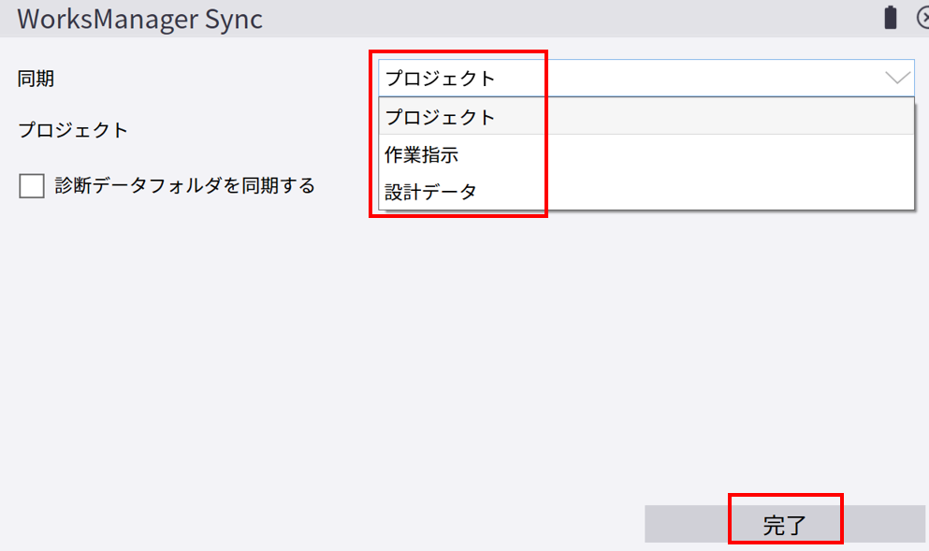Viewport: 929px width, 551px height.
Task: Click the 診断データフォルダを同期する label text
Action: coord(185,185)
